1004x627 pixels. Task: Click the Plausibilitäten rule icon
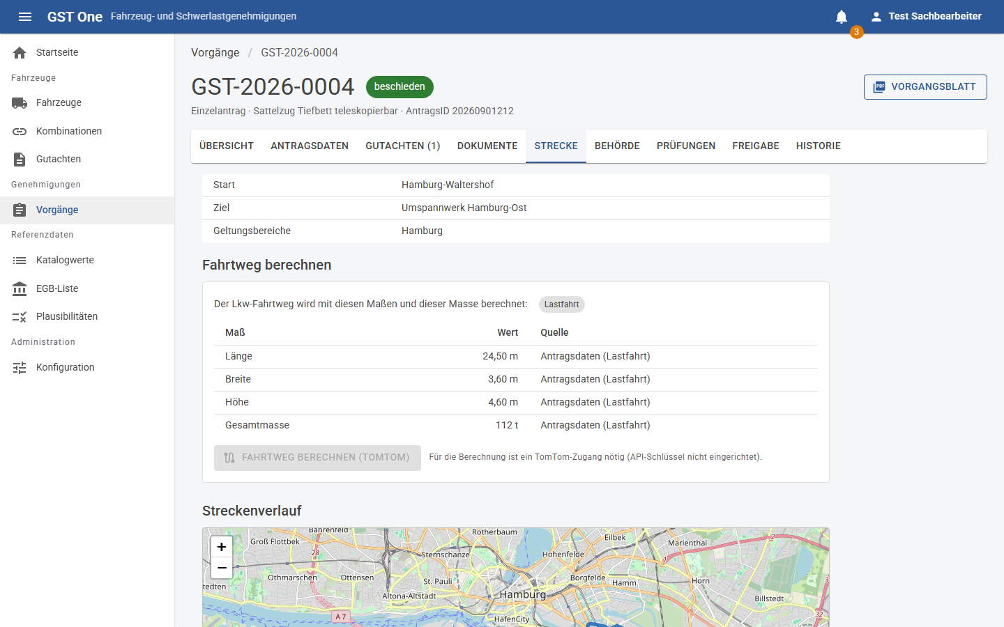(x=20, y=317)
